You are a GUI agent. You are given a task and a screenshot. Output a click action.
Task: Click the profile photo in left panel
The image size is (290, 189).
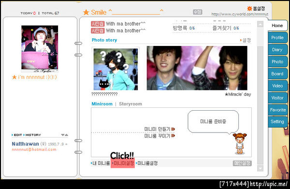tap(40, 47)
